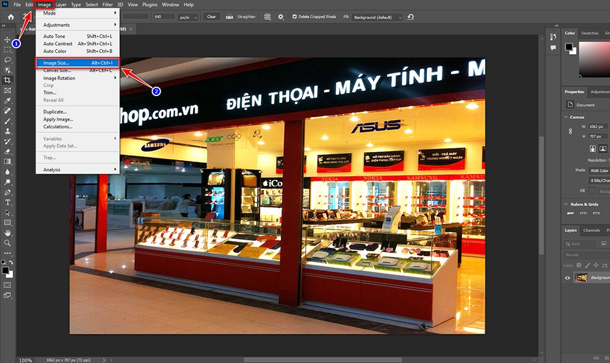Screen dimensions: 610x363
Task: Toggle lock position icon
Action: pos(596,265)
